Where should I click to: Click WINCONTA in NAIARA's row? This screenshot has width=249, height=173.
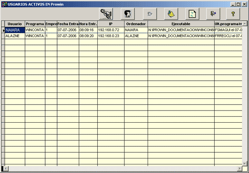35,30
